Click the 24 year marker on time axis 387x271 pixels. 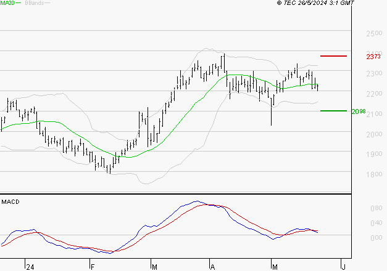point(30,267)
